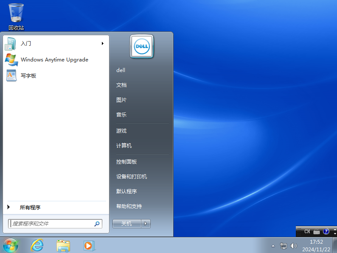The height and width of the screenshot is (253, 337).
Task: Open the dell user folder link
Action: tap(121, 70)
